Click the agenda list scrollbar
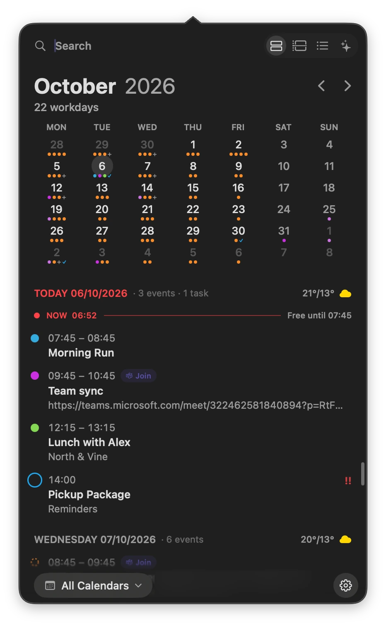The width and height of the screenshot is (386, 626). point(363,474)
